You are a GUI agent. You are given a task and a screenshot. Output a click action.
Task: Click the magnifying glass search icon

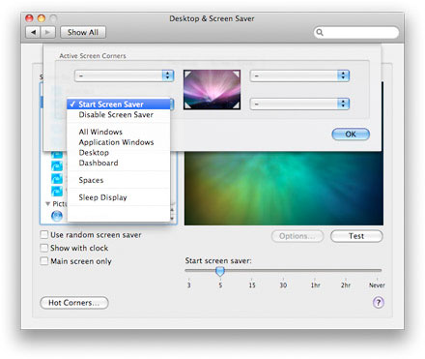320,32
